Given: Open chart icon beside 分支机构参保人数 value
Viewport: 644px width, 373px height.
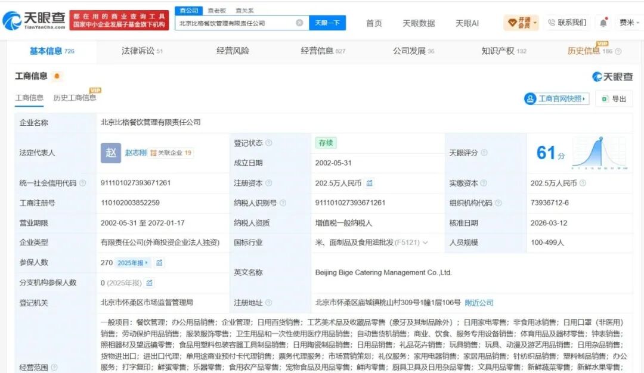Looking at the screenshot, I should tap(150, 282).
